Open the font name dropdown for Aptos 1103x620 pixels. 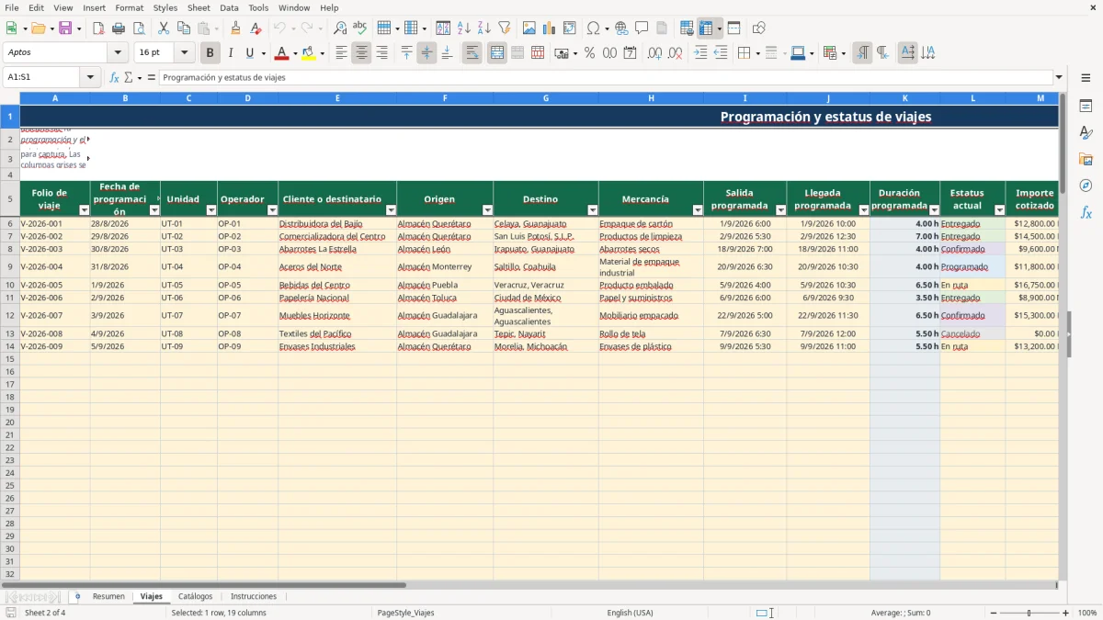point(118,53)
